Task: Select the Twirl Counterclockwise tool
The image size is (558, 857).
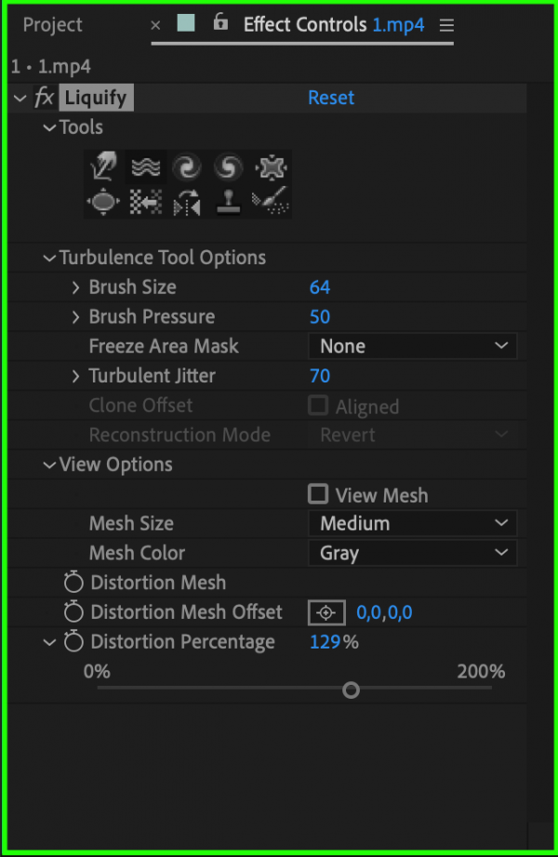Action: (228, 166)
